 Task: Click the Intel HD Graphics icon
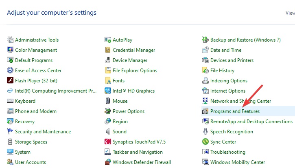point(108,91)
